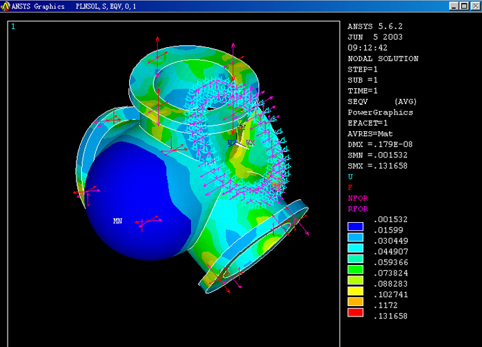
Task: Click the NODAL SOLUTION text
Action: [383, 59]
